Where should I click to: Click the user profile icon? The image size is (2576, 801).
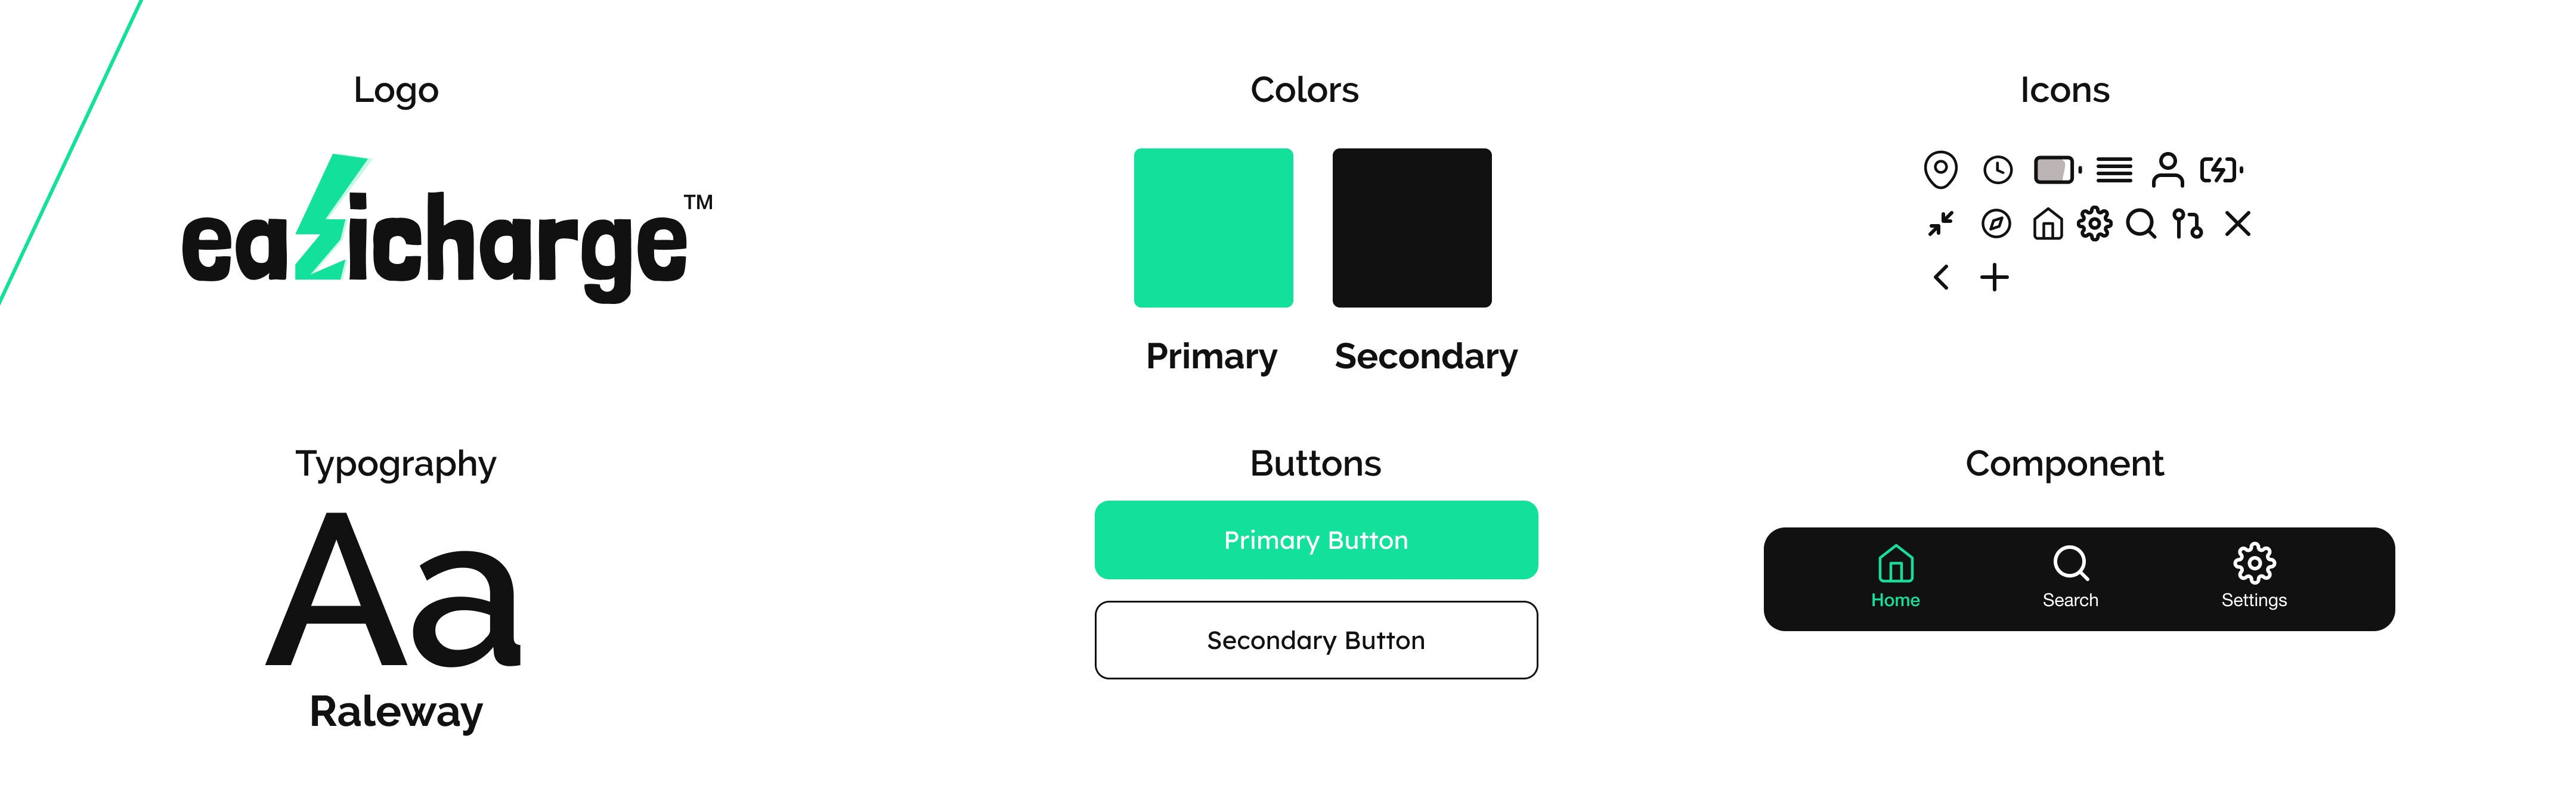[2167, 170]
